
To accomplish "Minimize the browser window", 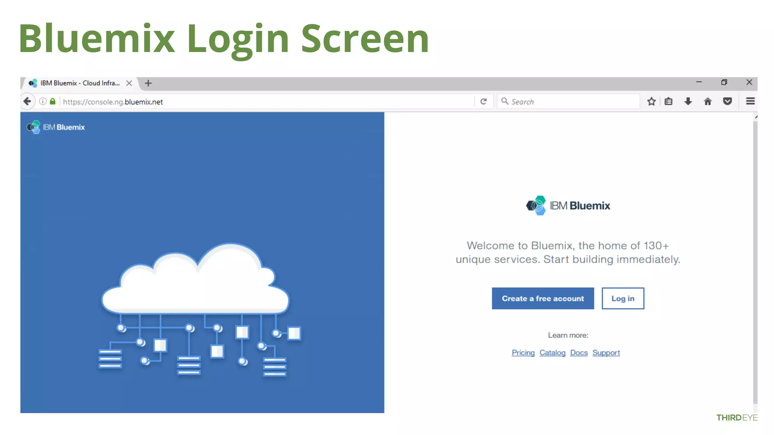I will coord(699,82).
